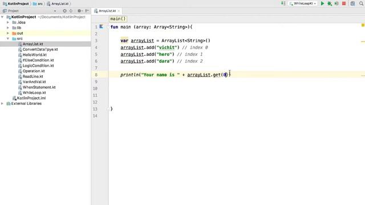Click KotlinProject in the breadcrumb bar
This screenshot has width=365, height=205.
(x=16, y=4)
